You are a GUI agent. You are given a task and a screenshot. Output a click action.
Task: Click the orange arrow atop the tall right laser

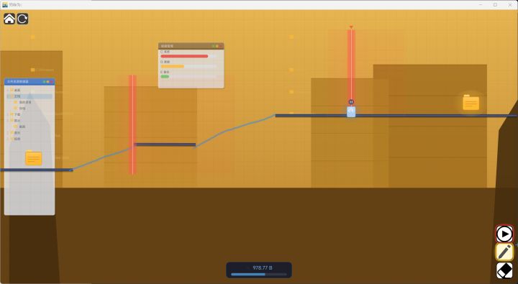(x=351, y=27)
